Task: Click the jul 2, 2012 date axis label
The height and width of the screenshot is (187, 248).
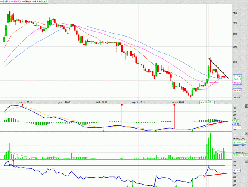Action: (101, 102)
